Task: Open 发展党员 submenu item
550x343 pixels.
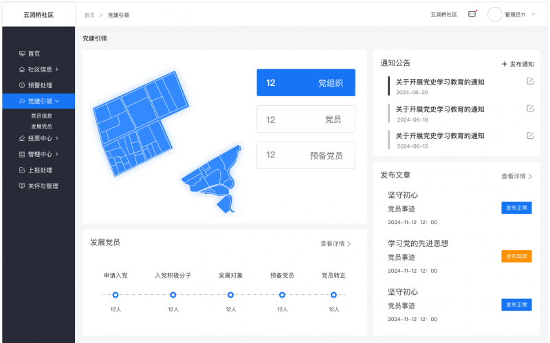Action: click(x=41, y=126)
